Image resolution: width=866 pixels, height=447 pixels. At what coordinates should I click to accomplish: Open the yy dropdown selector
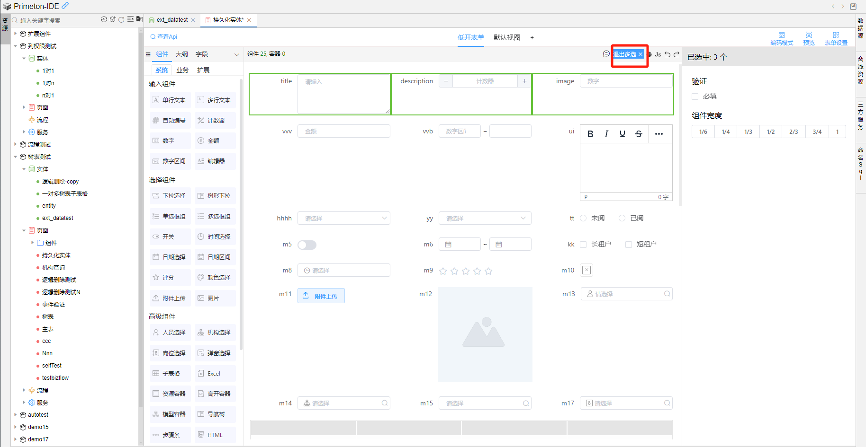[485, 218]
